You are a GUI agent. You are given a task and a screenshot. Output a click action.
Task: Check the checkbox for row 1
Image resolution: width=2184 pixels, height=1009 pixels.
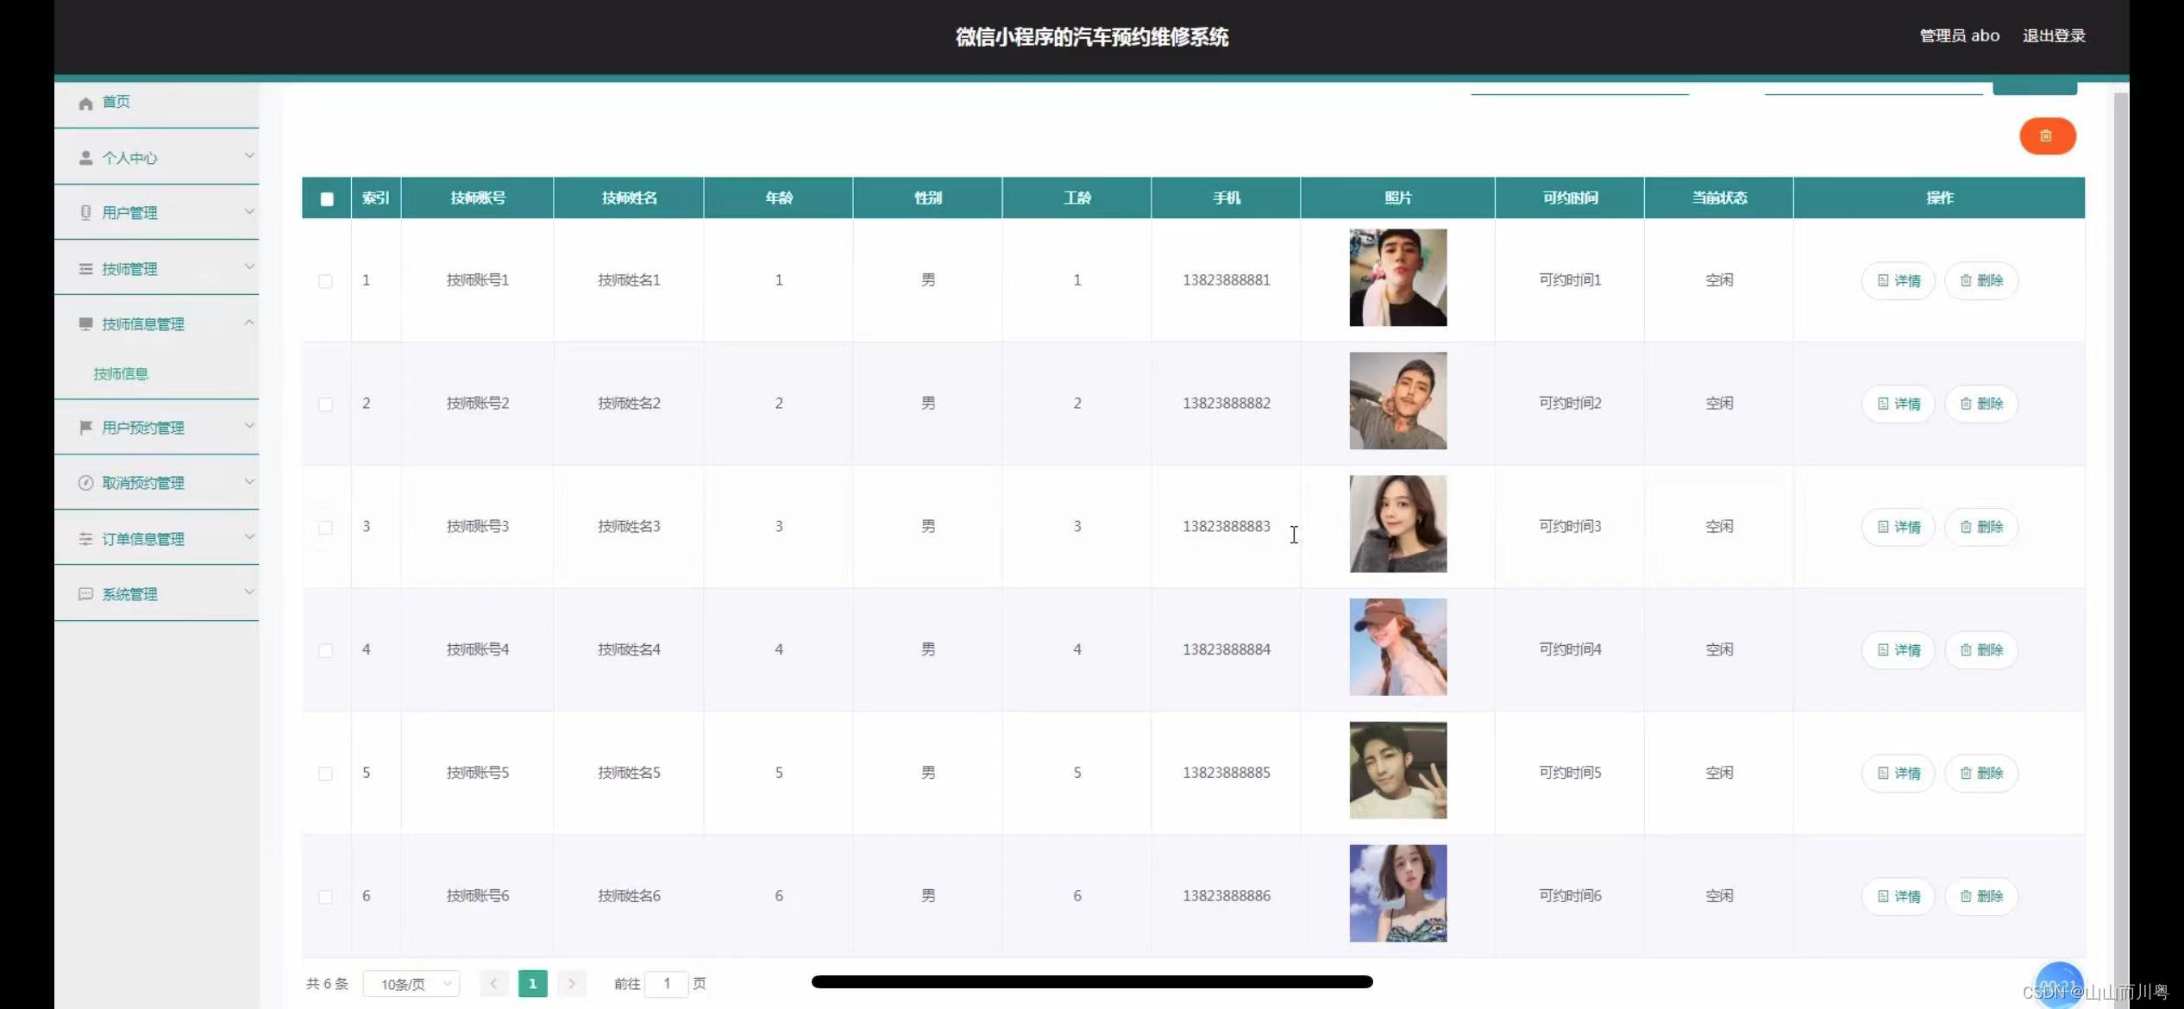click(325, 281)
